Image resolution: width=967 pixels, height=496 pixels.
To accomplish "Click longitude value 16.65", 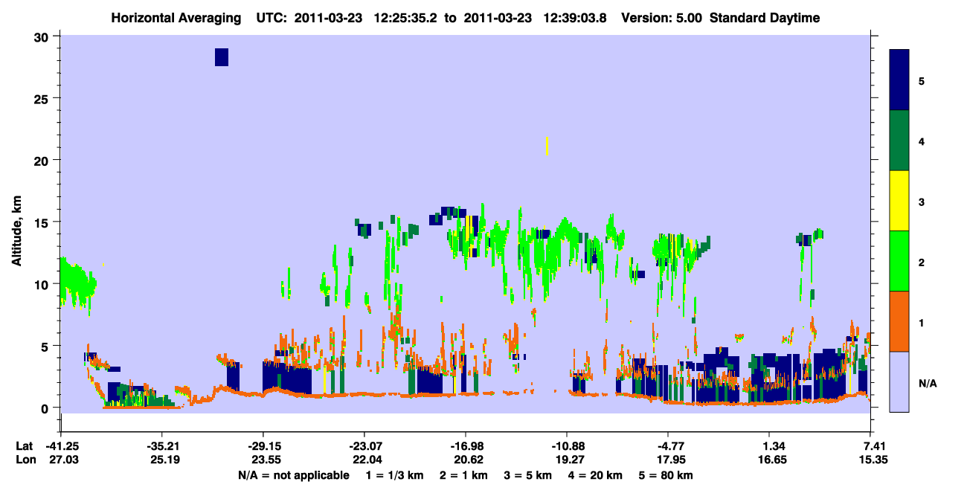I will [x=774, y=460].
